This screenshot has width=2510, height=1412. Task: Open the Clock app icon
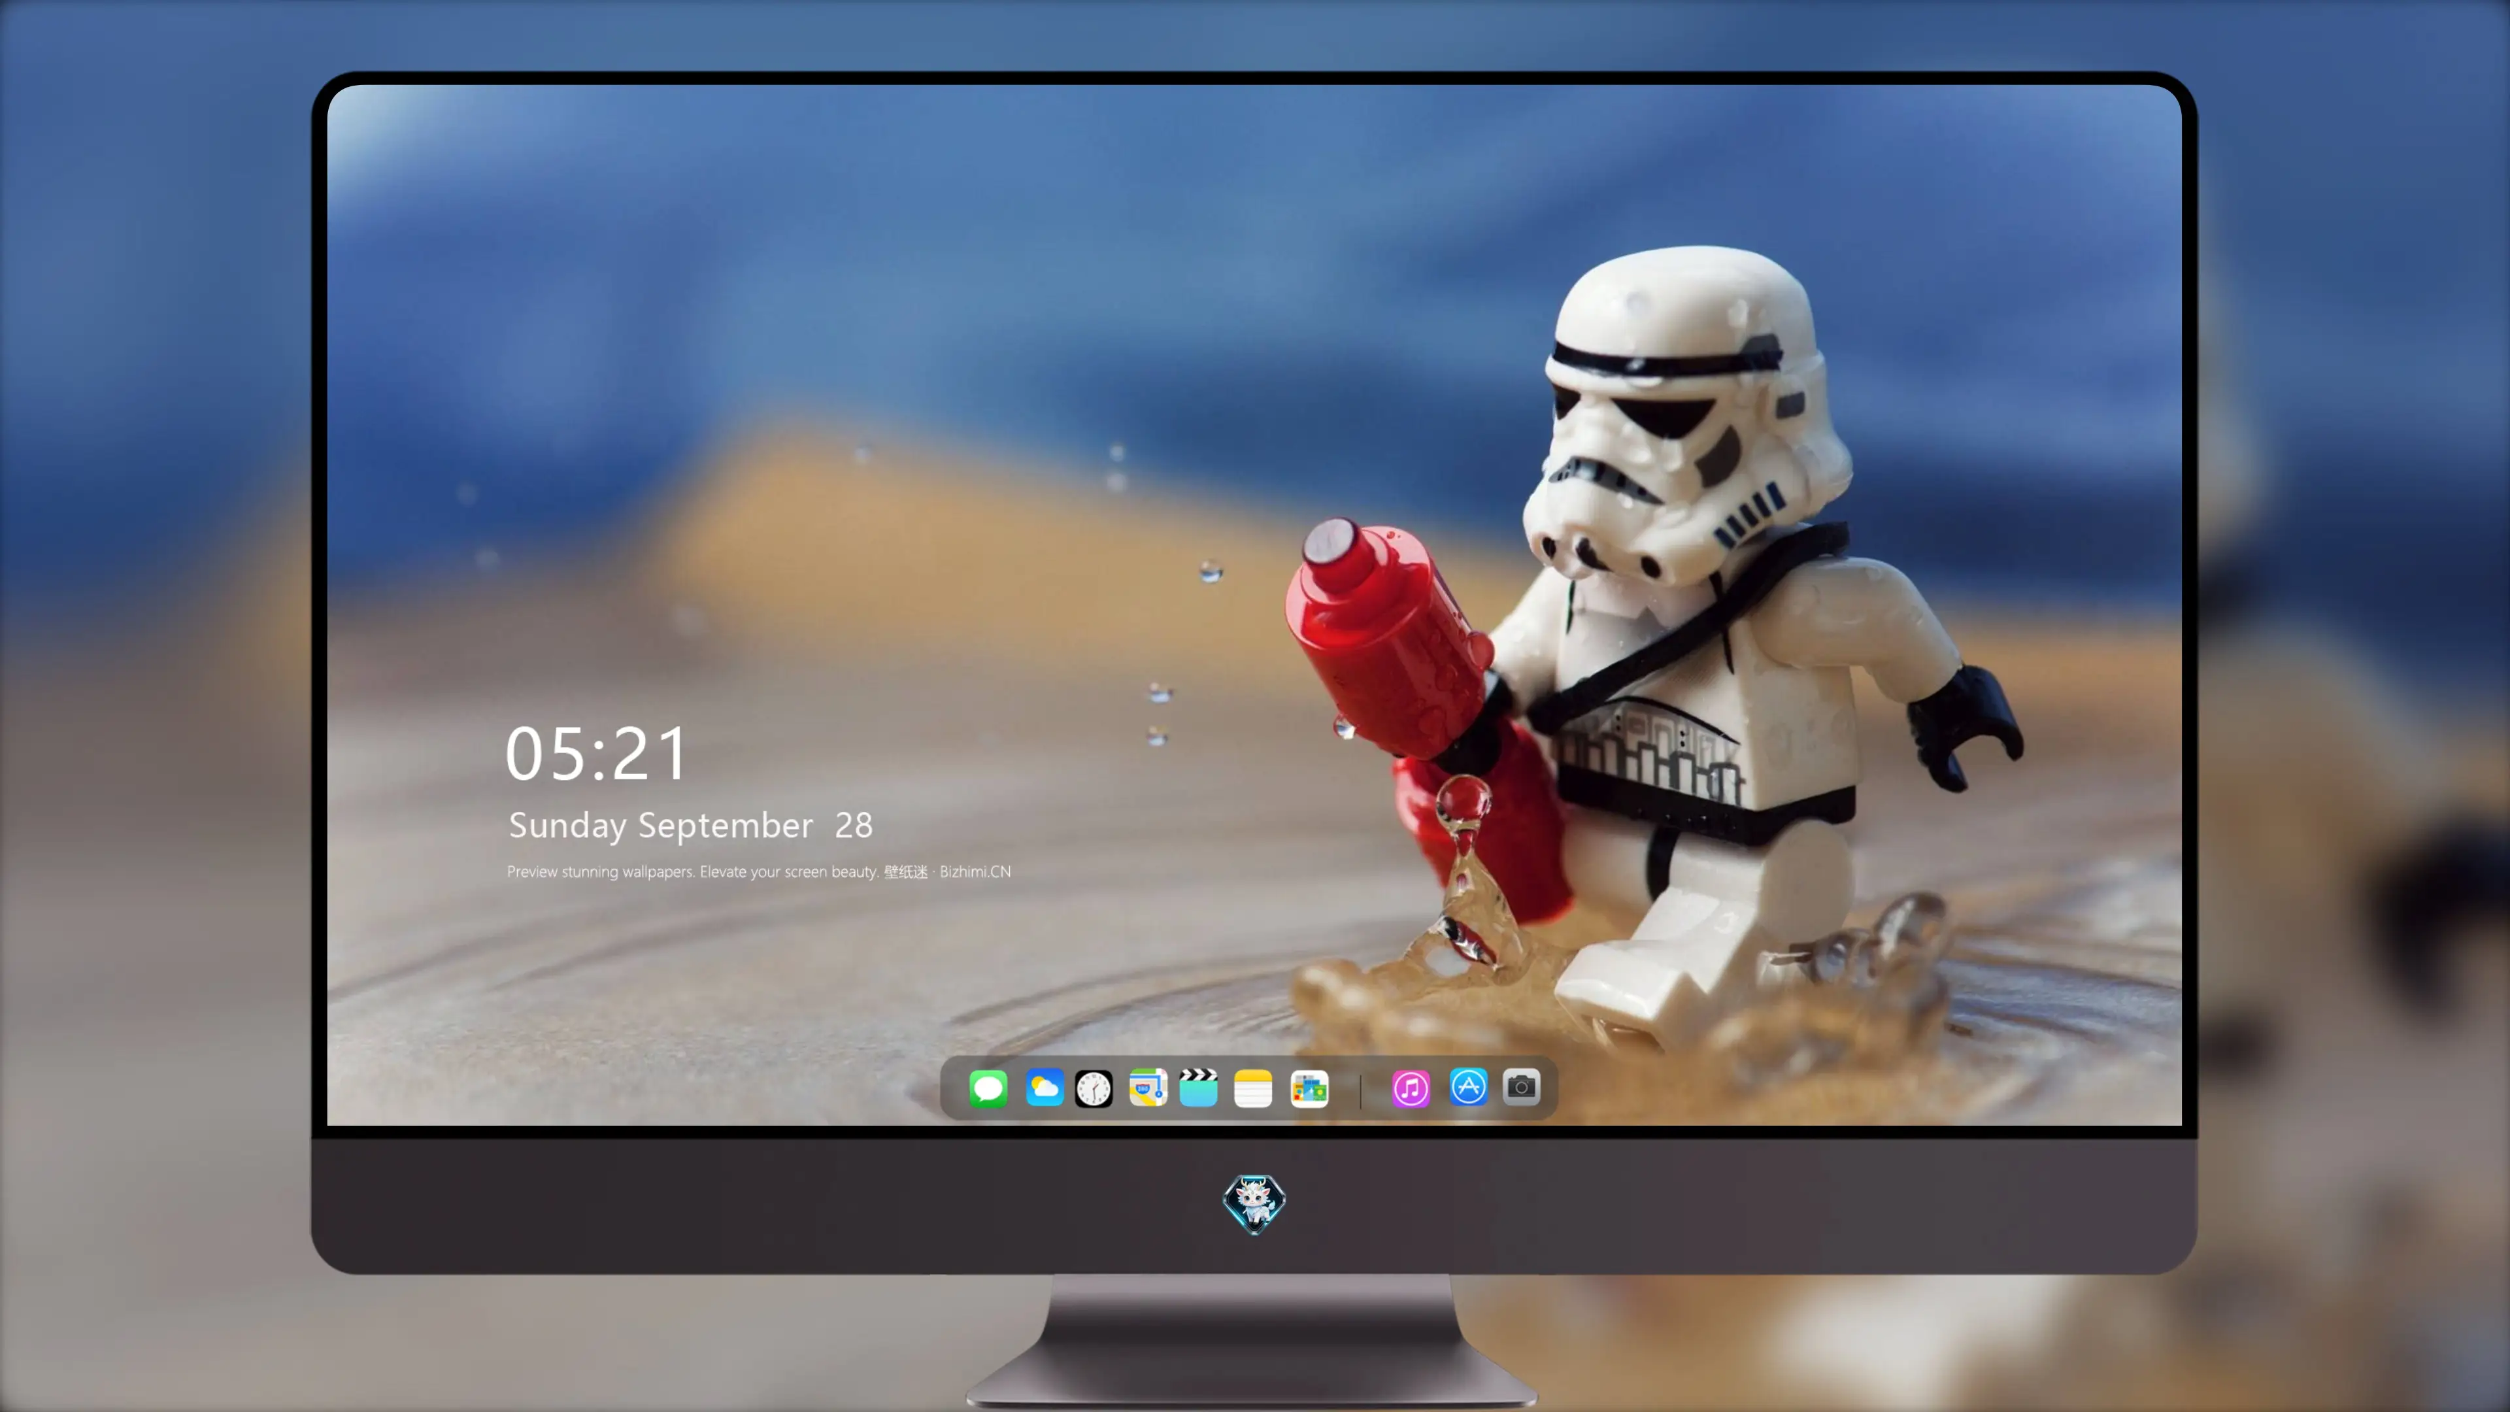[x=1094, y=1088]
